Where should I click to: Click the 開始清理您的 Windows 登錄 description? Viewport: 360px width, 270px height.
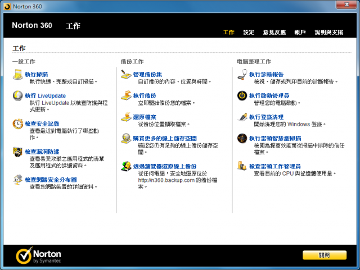coord(290,124)
